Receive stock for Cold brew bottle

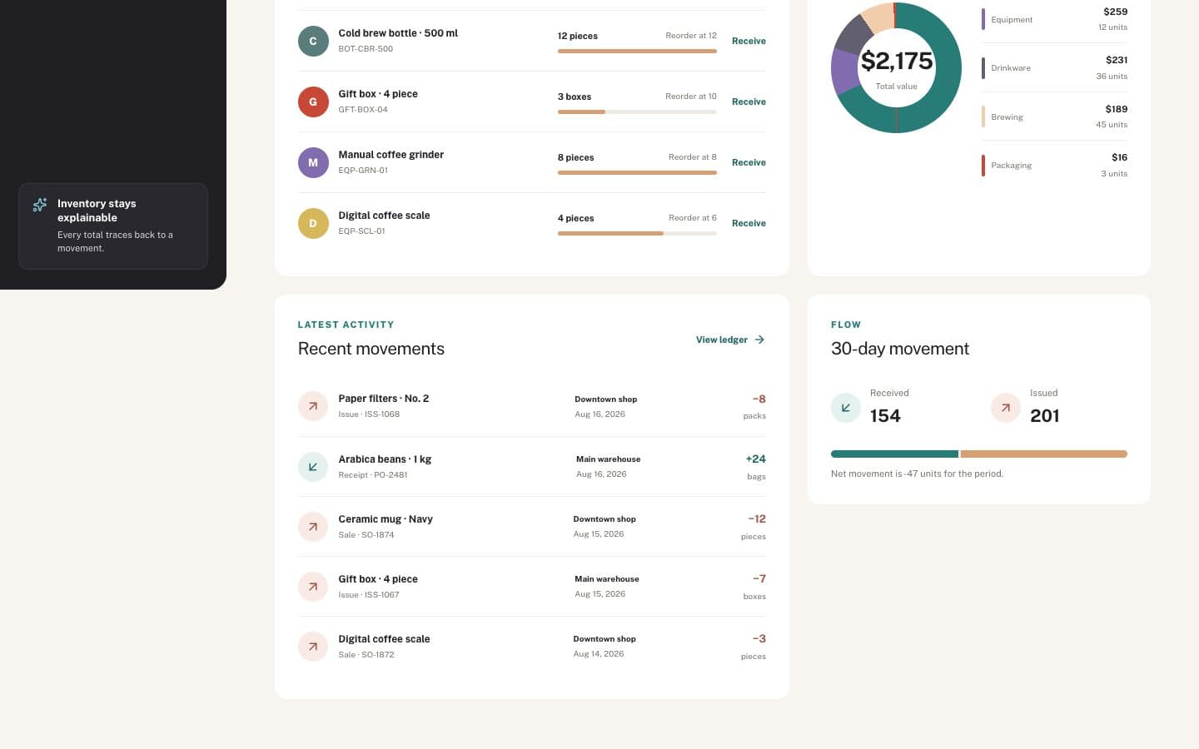pos(749,41)
